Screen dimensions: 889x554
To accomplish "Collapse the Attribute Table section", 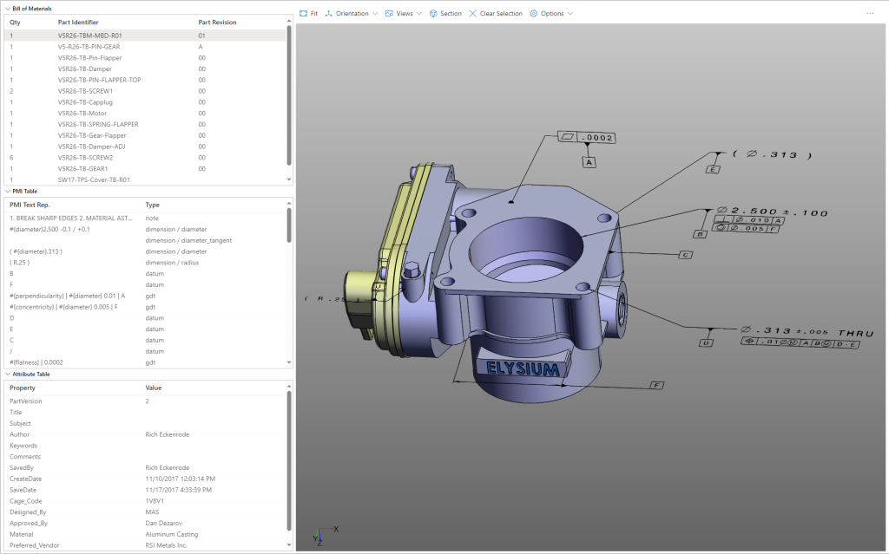I will pyautogui.click(x=7, y=374).
